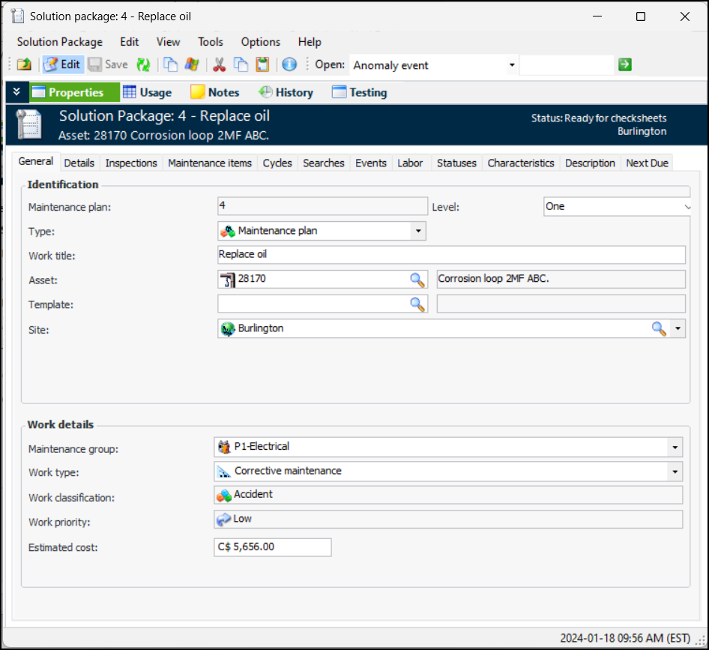Click the Asset search magnifier icon
The height and width of the screenshot is (650, 709).
pos(417,280)
